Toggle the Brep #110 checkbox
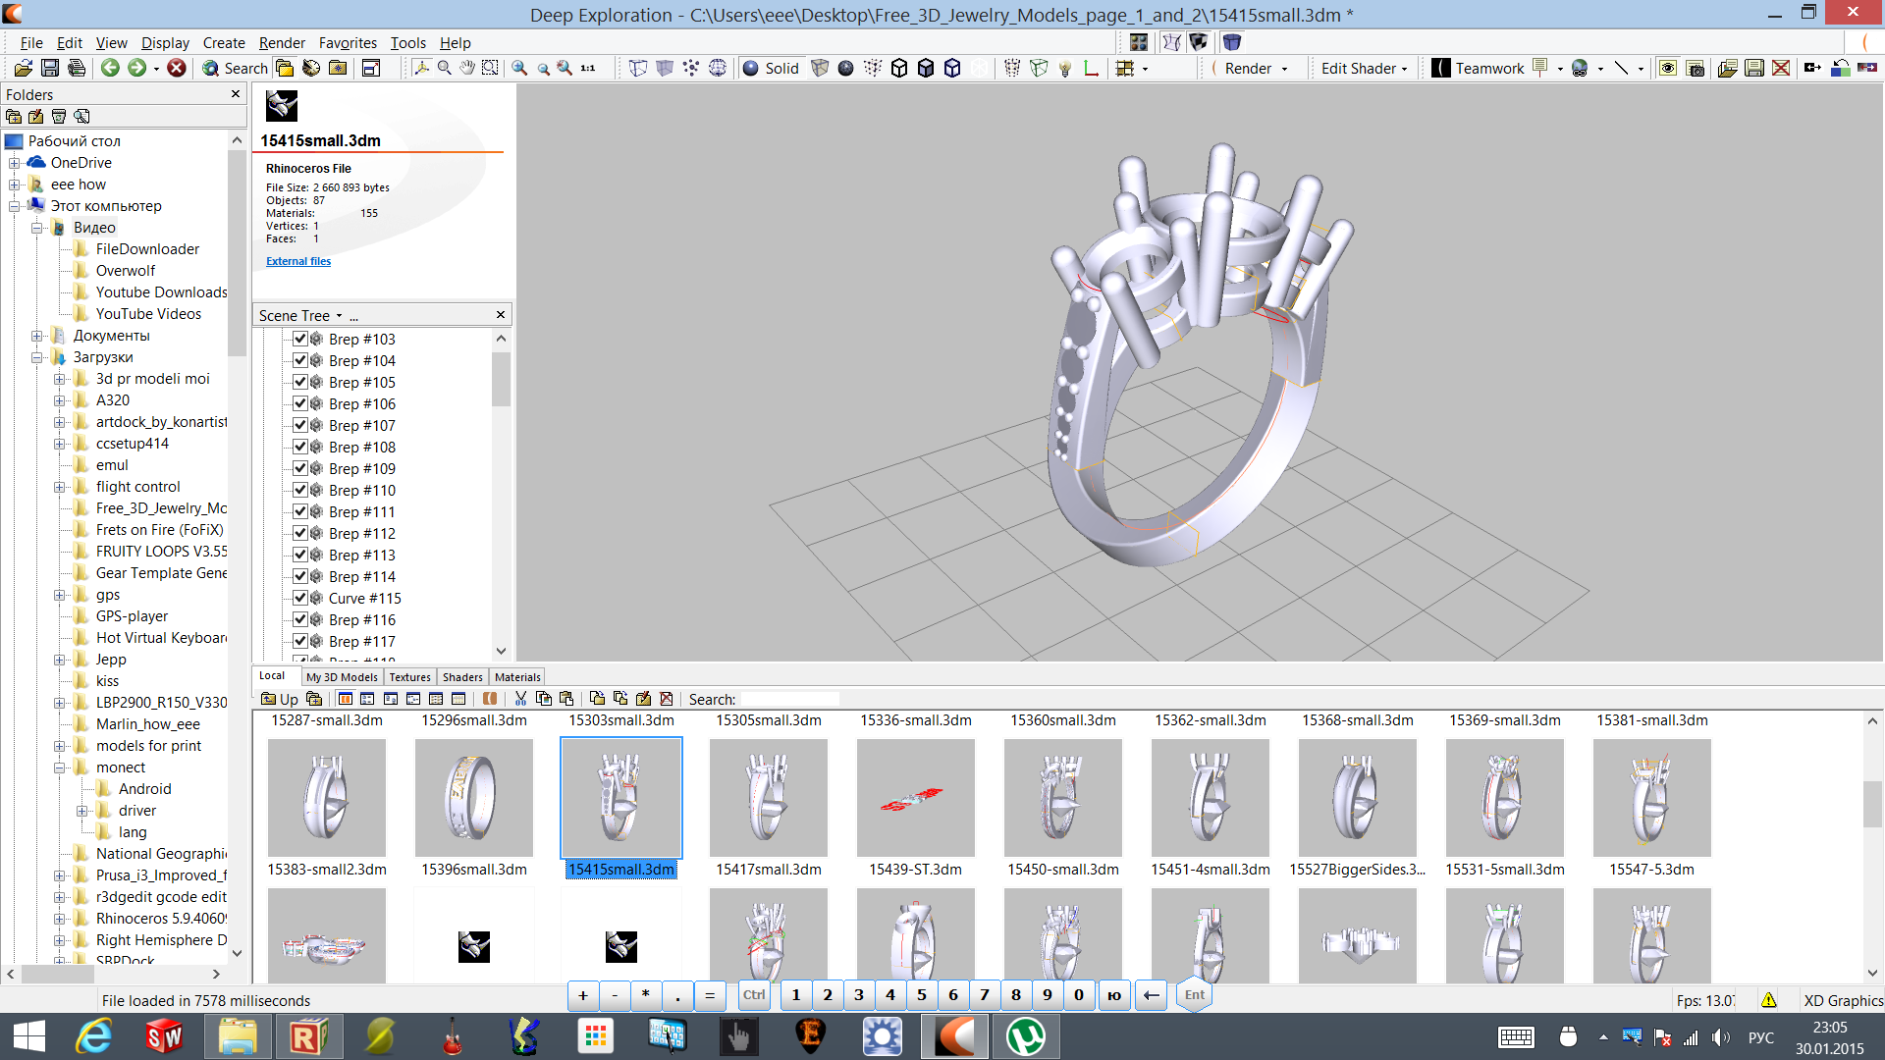The height and width of the screenshot is (1060, 1885). click(x=300, y=490)
